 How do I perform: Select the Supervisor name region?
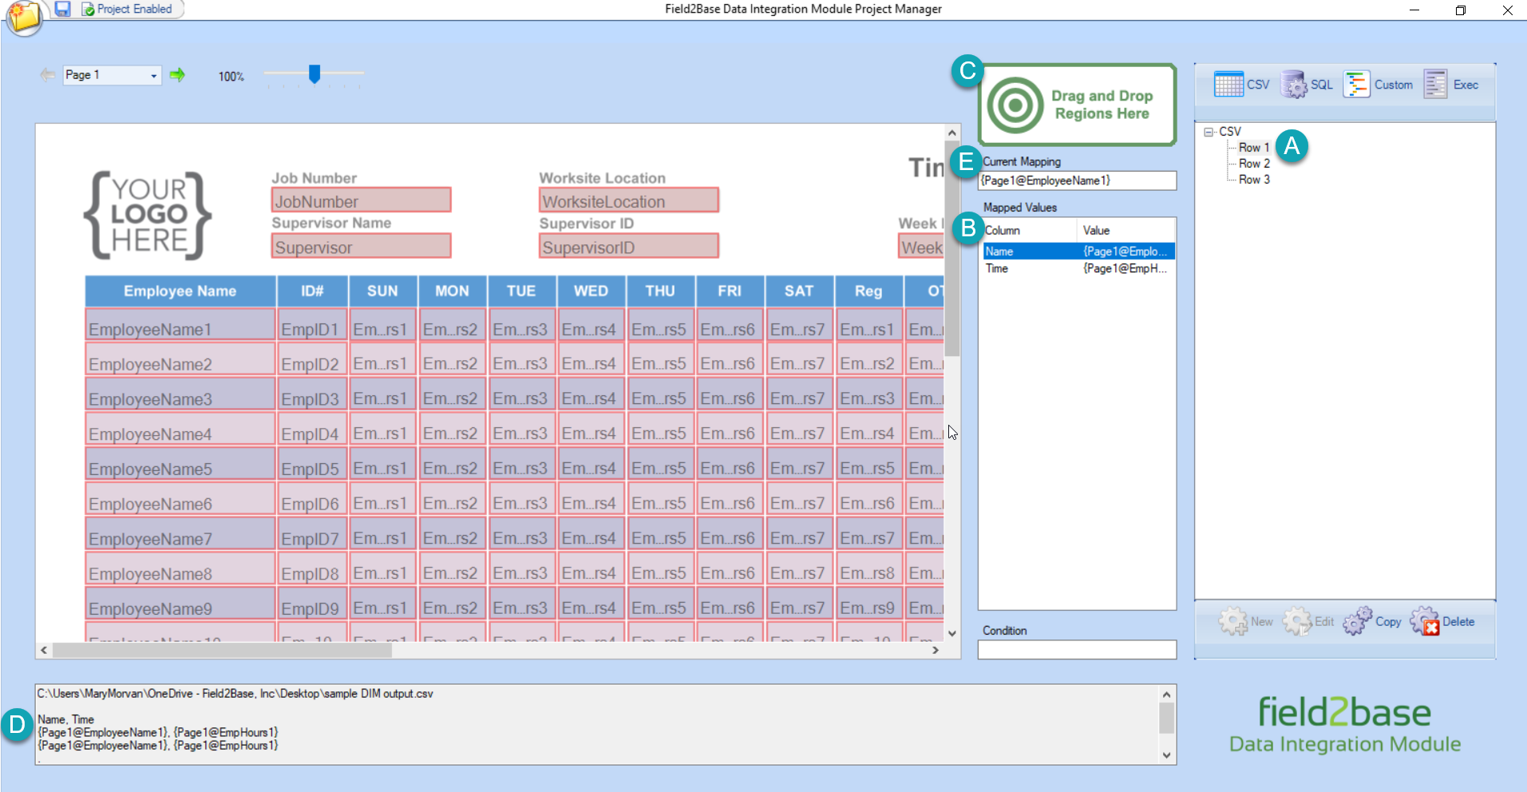(362, 246)
